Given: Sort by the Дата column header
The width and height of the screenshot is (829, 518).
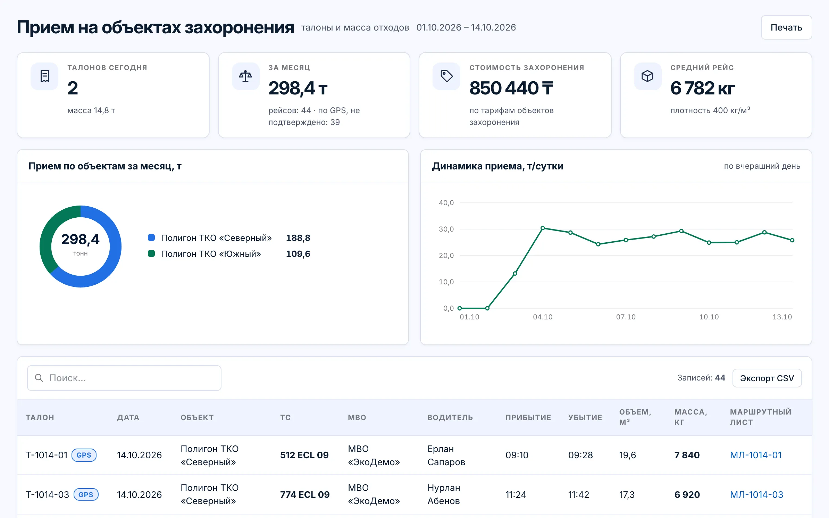Looking at the screenshot, I should 128,417.
